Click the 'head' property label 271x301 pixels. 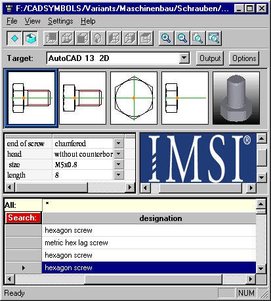[14, 154]
